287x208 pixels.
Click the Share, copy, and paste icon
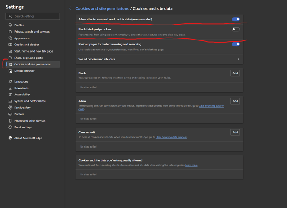[10, 58]
